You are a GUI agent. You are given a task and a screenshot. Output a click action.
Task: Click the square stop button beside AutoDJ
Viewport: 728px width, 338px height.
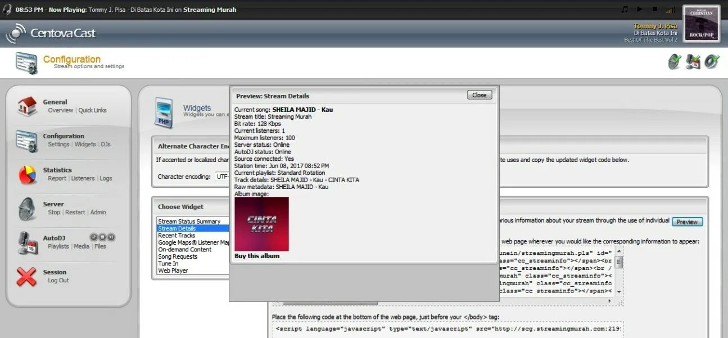(102, 237)
